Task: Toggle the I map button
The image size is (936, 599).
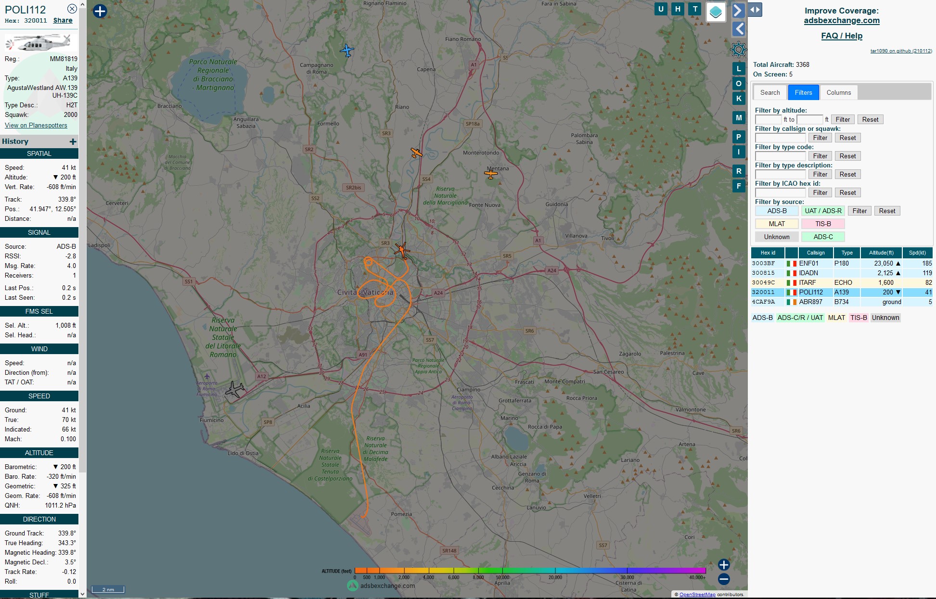Action: (x=739, y=152)
